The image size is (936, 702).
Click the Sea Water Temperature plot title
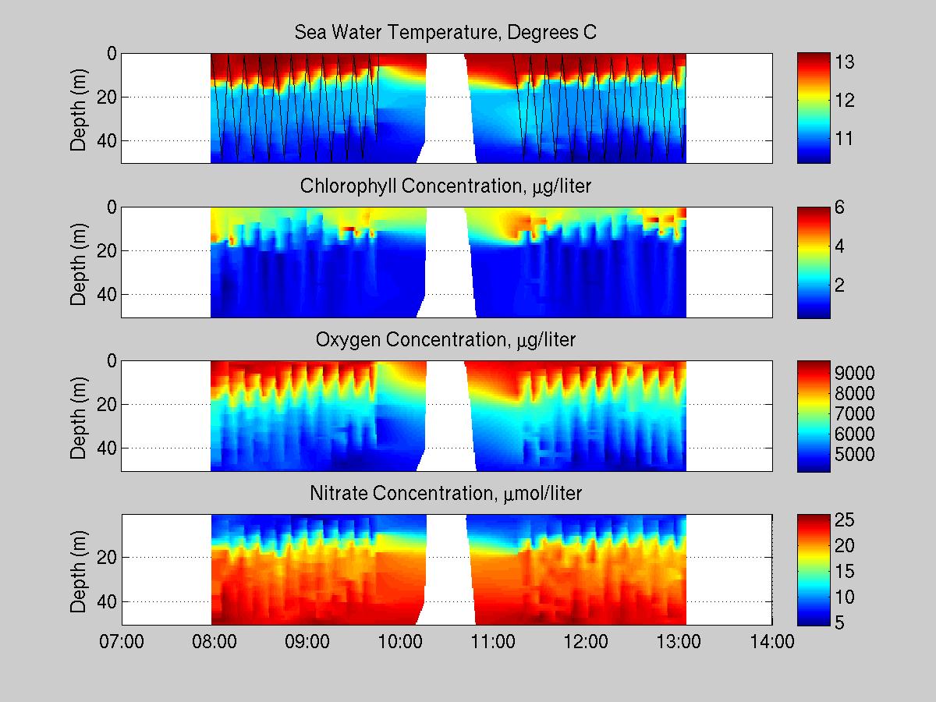[x=445, y=33]
